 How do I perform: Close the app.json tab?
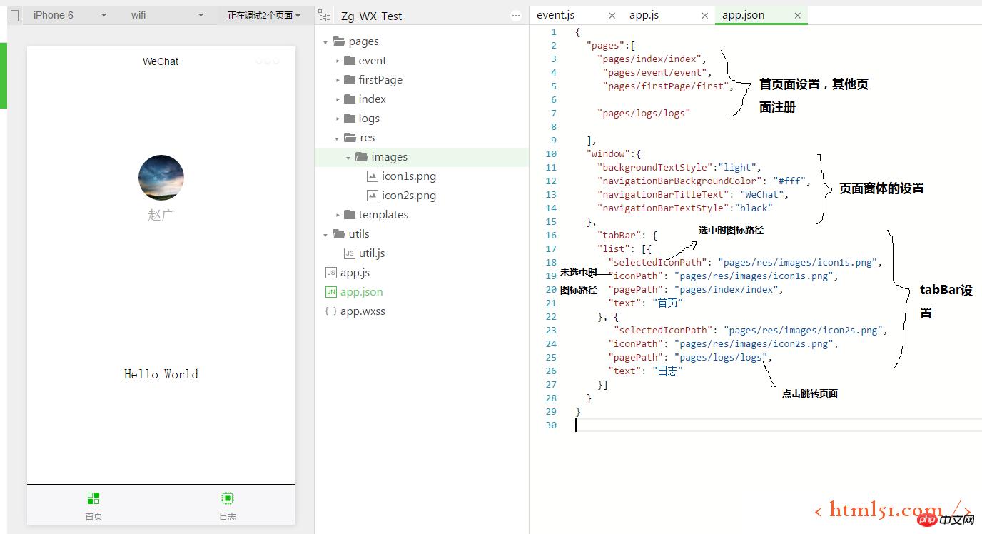tap(797, 15)
